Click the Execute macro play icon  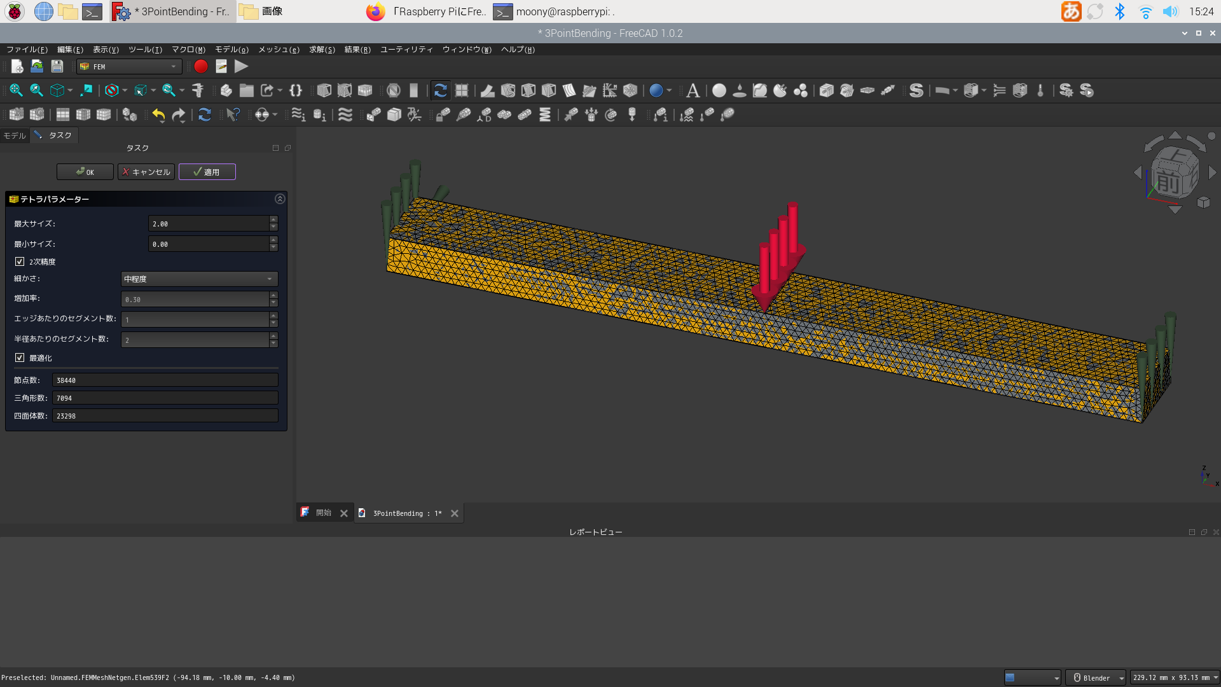coord(241,66)
